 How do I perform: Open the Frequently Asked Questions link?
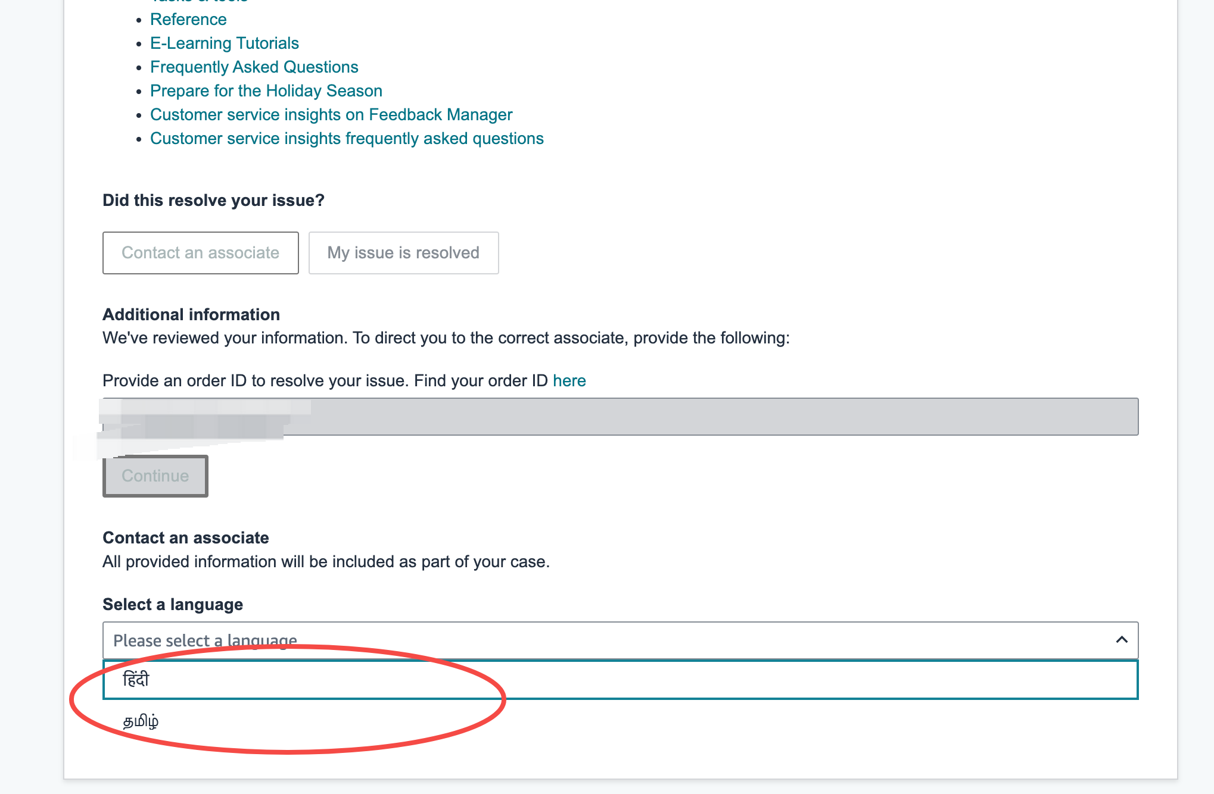pos(254,67)
